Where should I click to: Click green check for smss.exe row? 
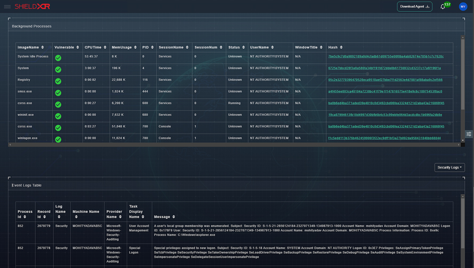pyautogui.click(x=59, y=93)
